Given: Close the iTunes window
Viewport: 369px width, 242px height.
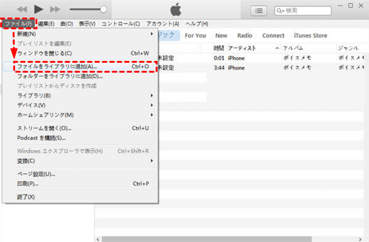Looking at the screenshot, I should tap(361, 5).
